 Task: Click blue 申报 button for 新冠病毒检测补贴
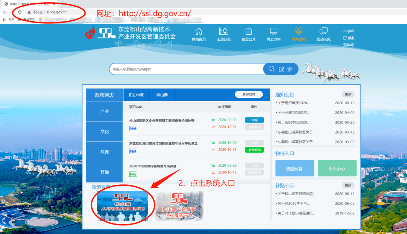click(x=254, y=120)
